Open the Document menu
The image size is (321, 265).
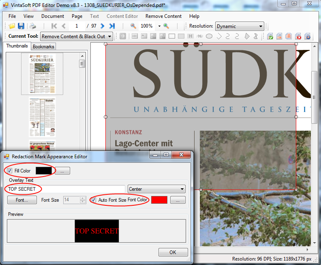53,16
